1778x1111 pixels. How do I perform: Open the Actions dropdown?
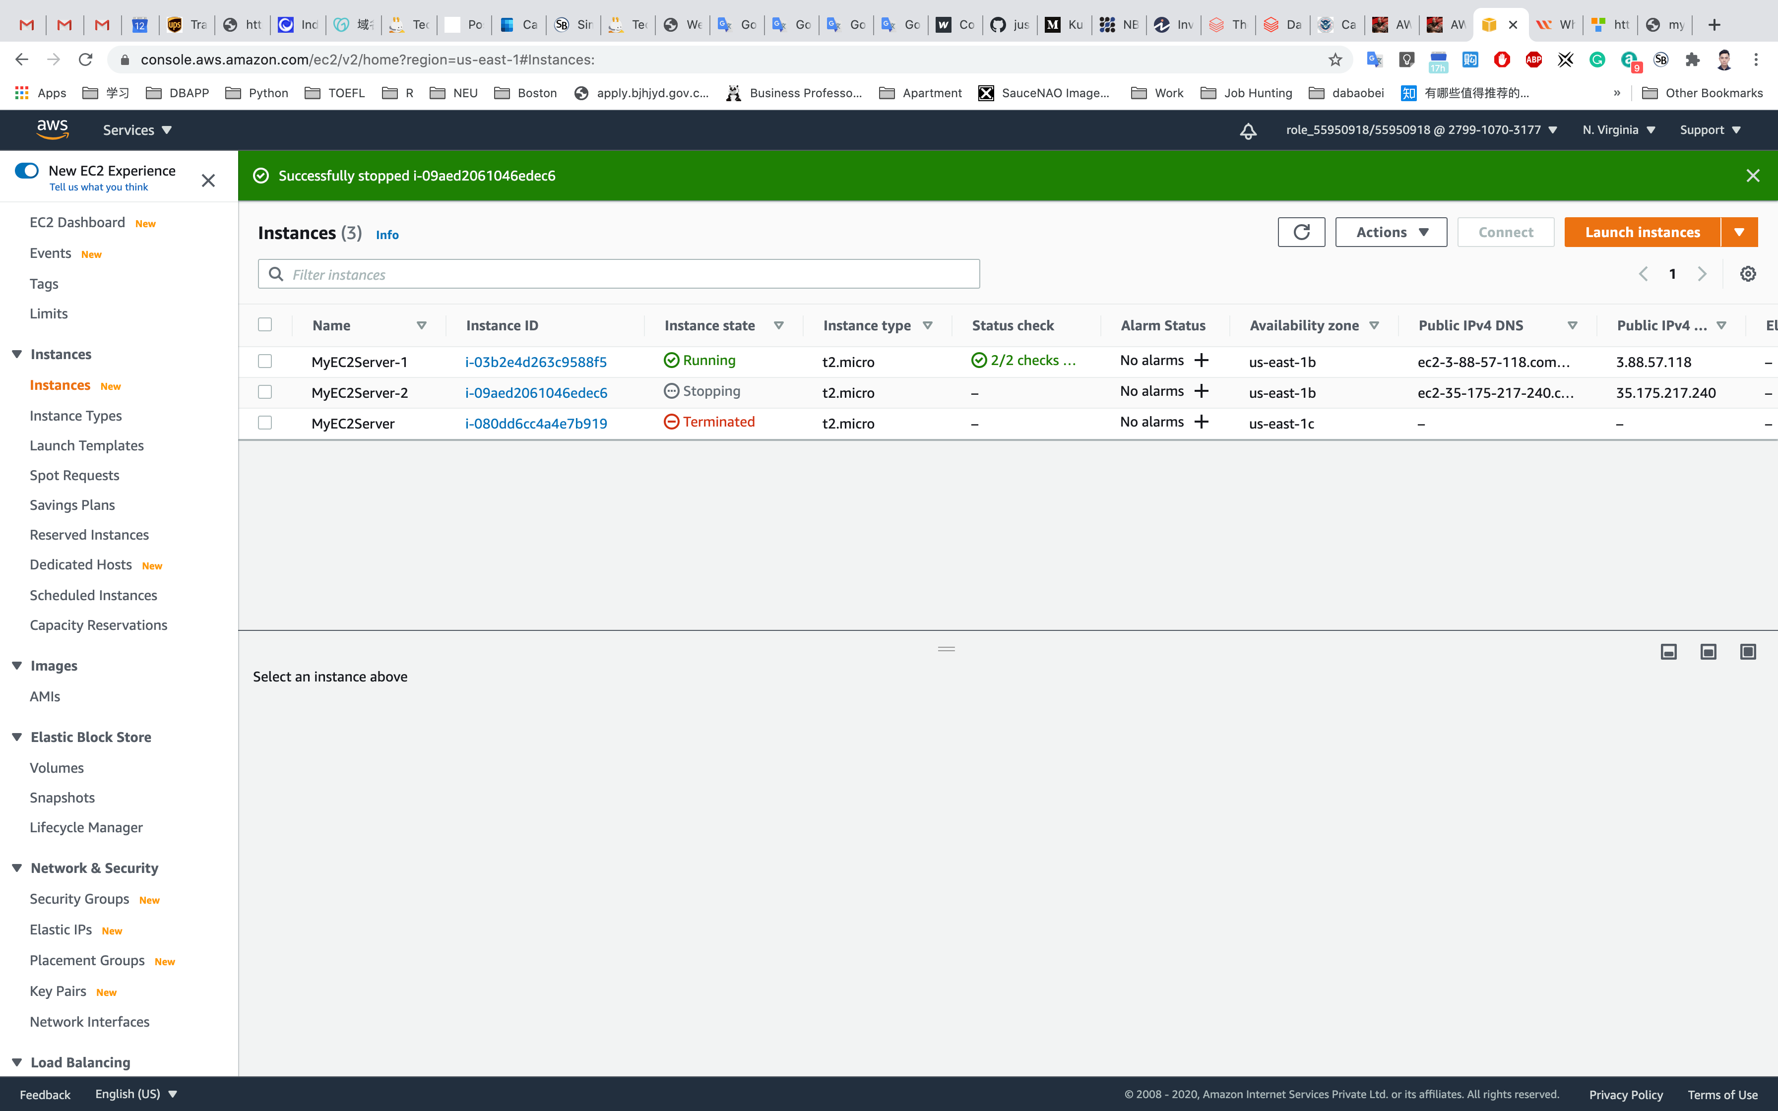click(x=1391, y=232)
